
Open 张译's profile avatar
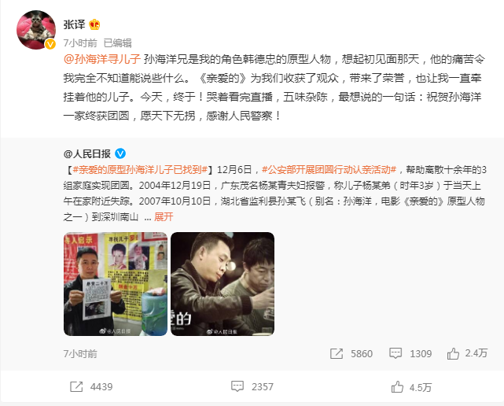pyautogui.click(x=36, y=30)
